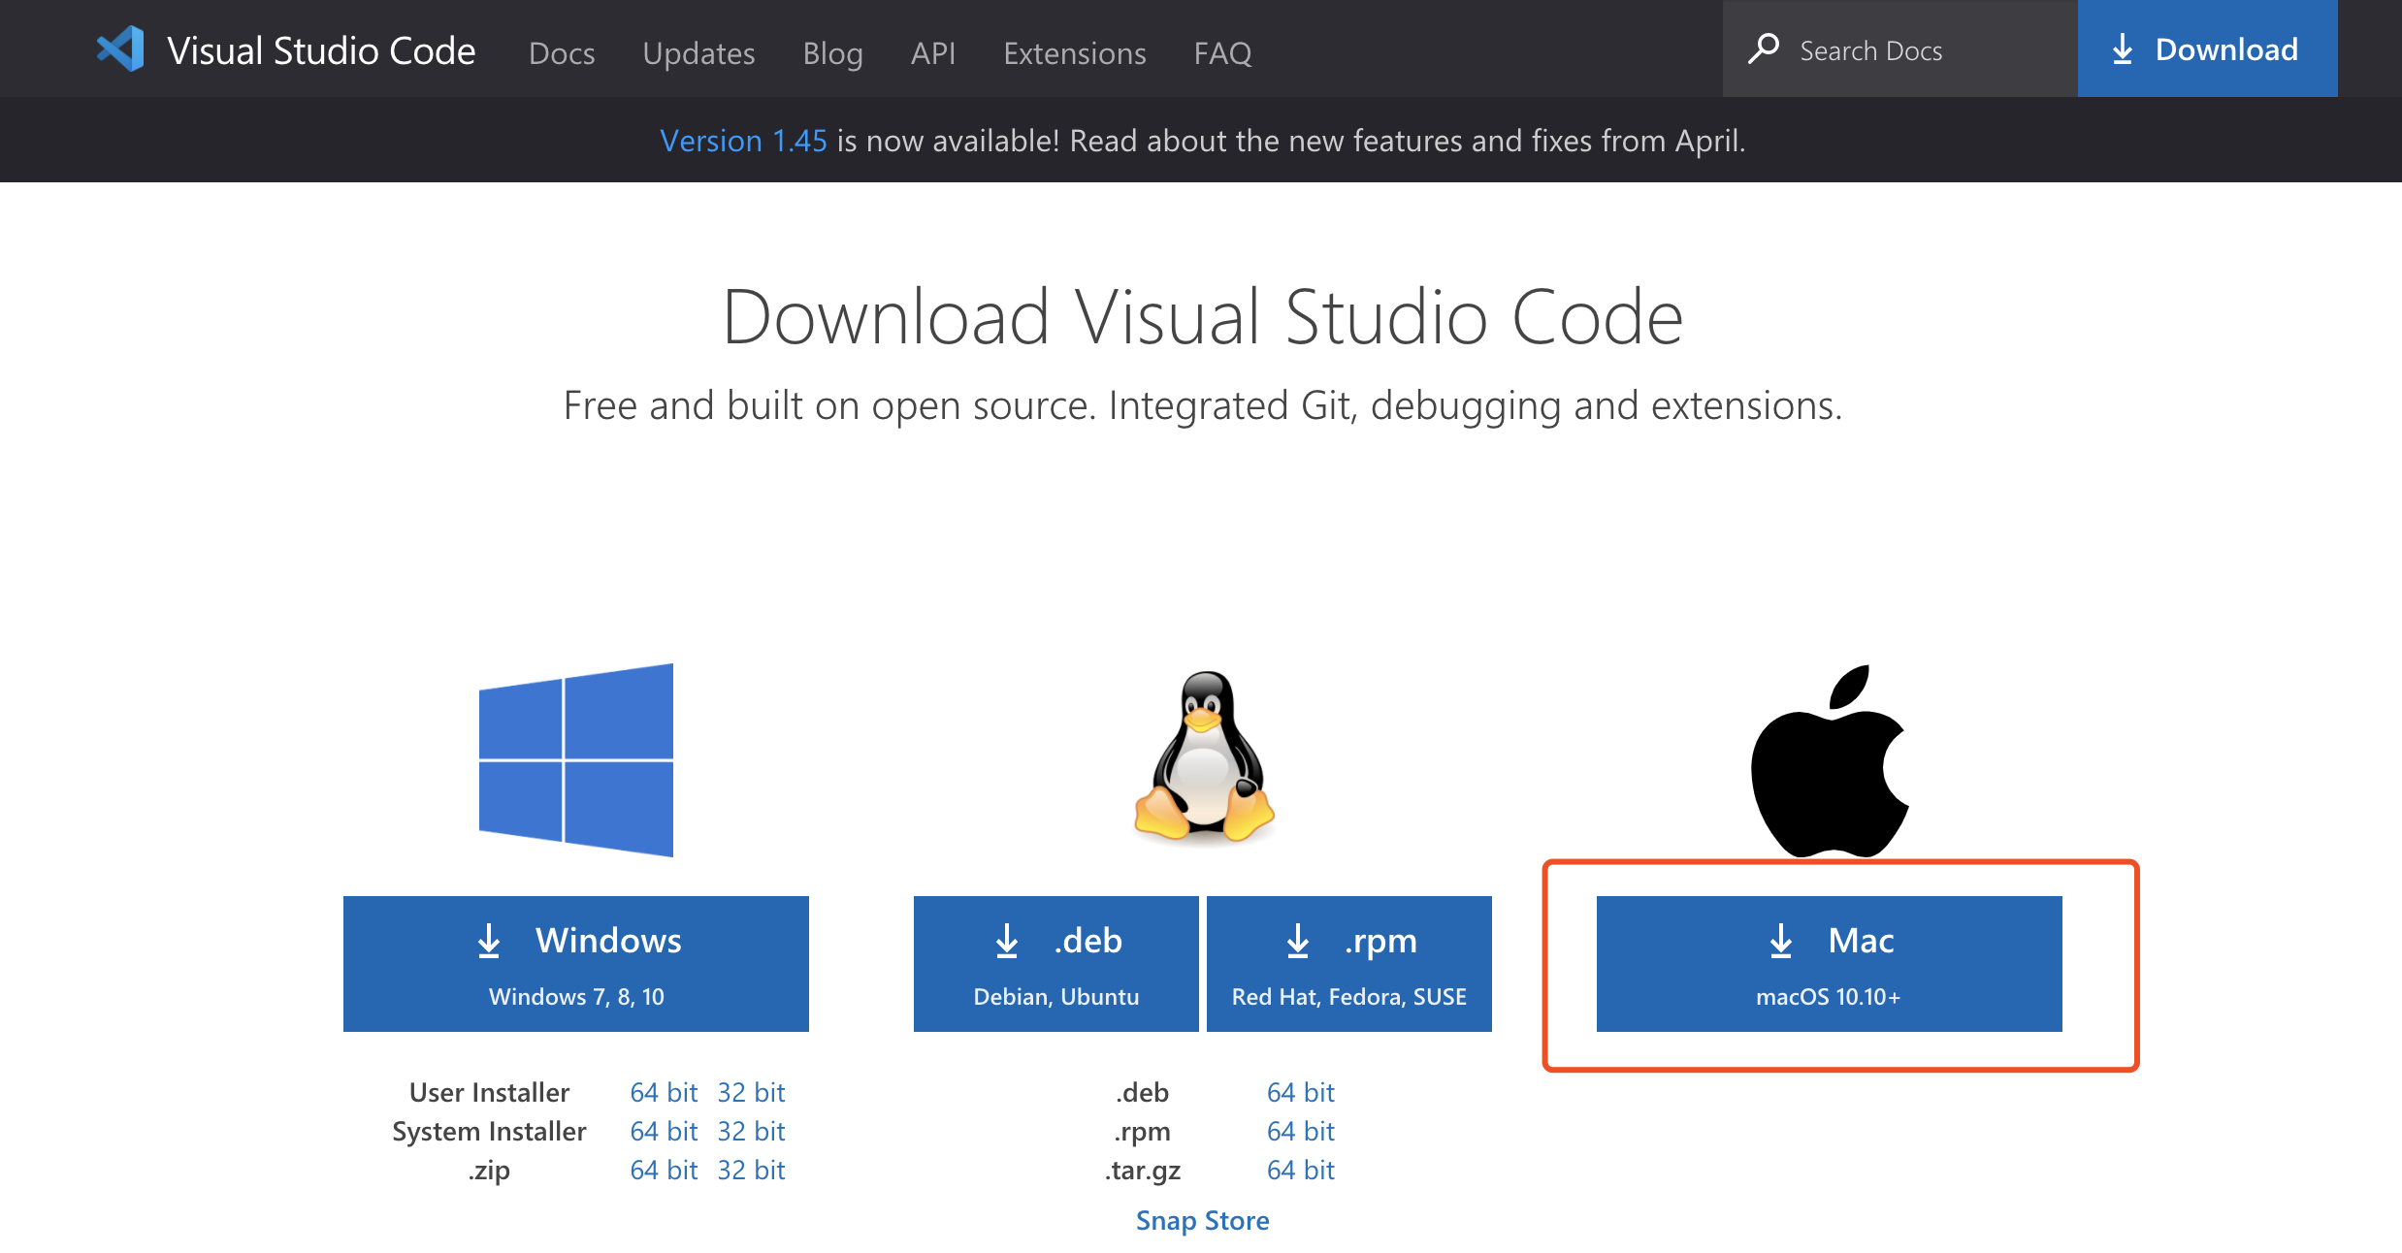
Task: Download the 32 bit System Installer
Action: coord(751,1131)
